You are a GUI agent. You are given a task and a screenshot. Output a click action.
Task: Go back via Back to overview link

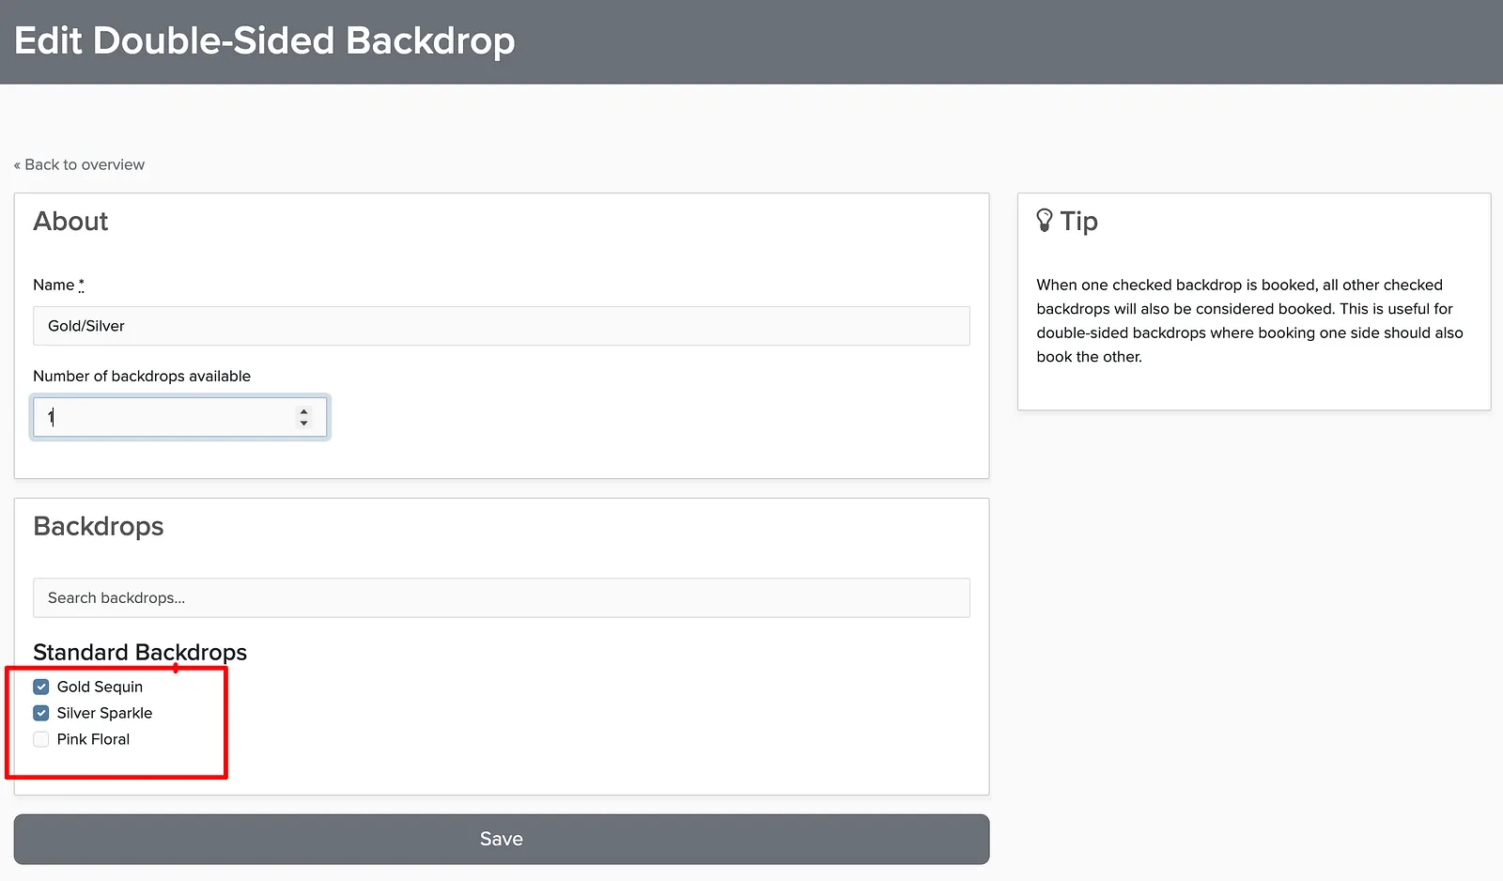click(79, 164)
